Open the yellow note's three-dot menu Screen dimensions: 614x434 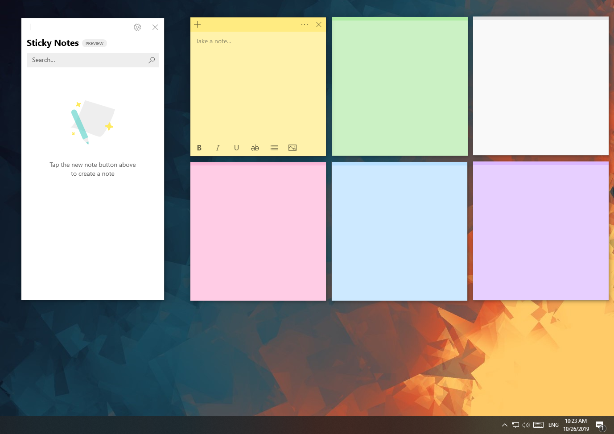[x=305, y=25]
